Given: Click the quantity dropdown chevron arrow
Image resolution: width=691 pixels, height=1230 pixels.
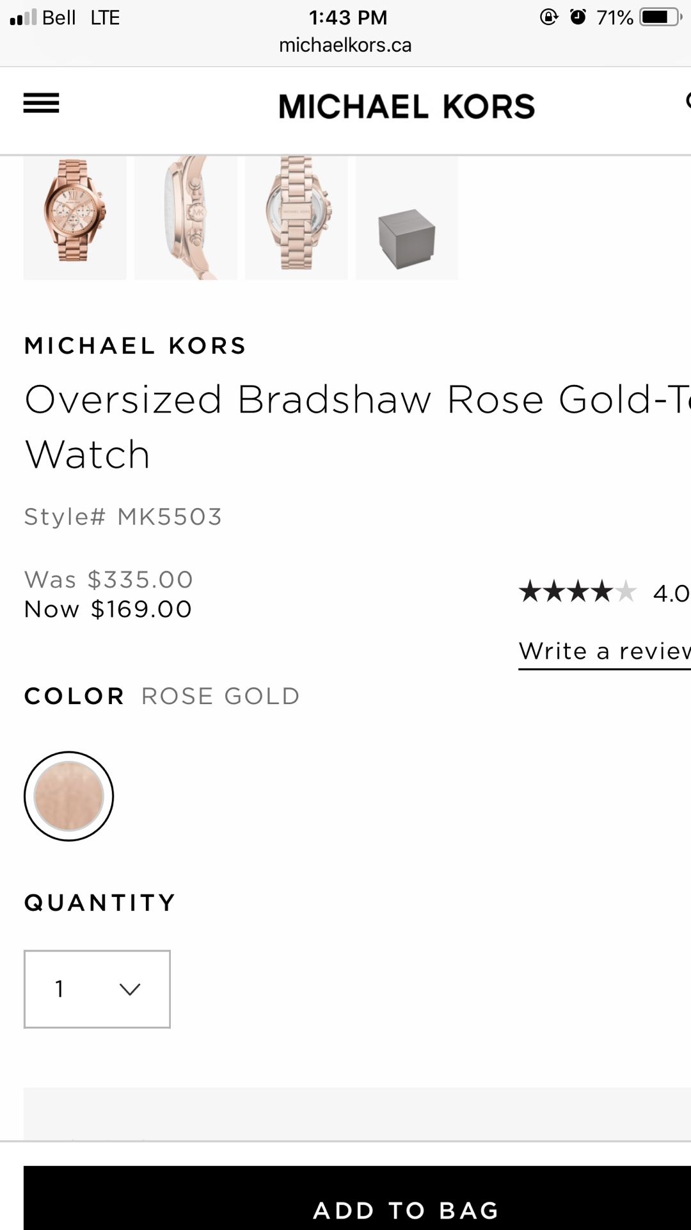Looking at the screenshot, I should (130, 990).
